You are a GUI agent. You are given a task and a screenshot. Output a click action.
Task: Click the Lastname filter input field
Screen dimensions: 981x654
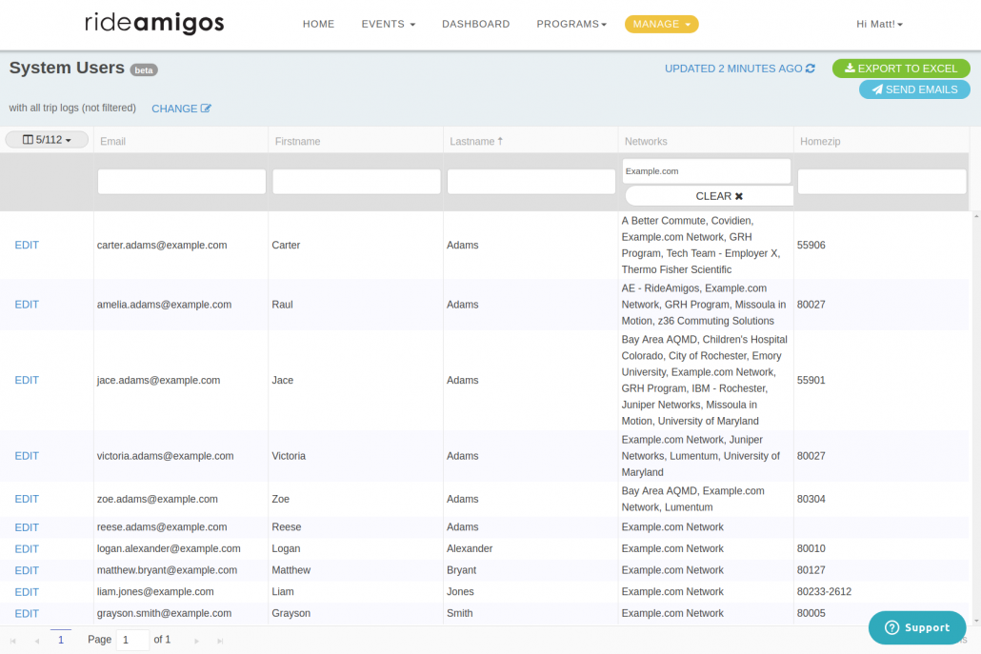click(531, 181)
